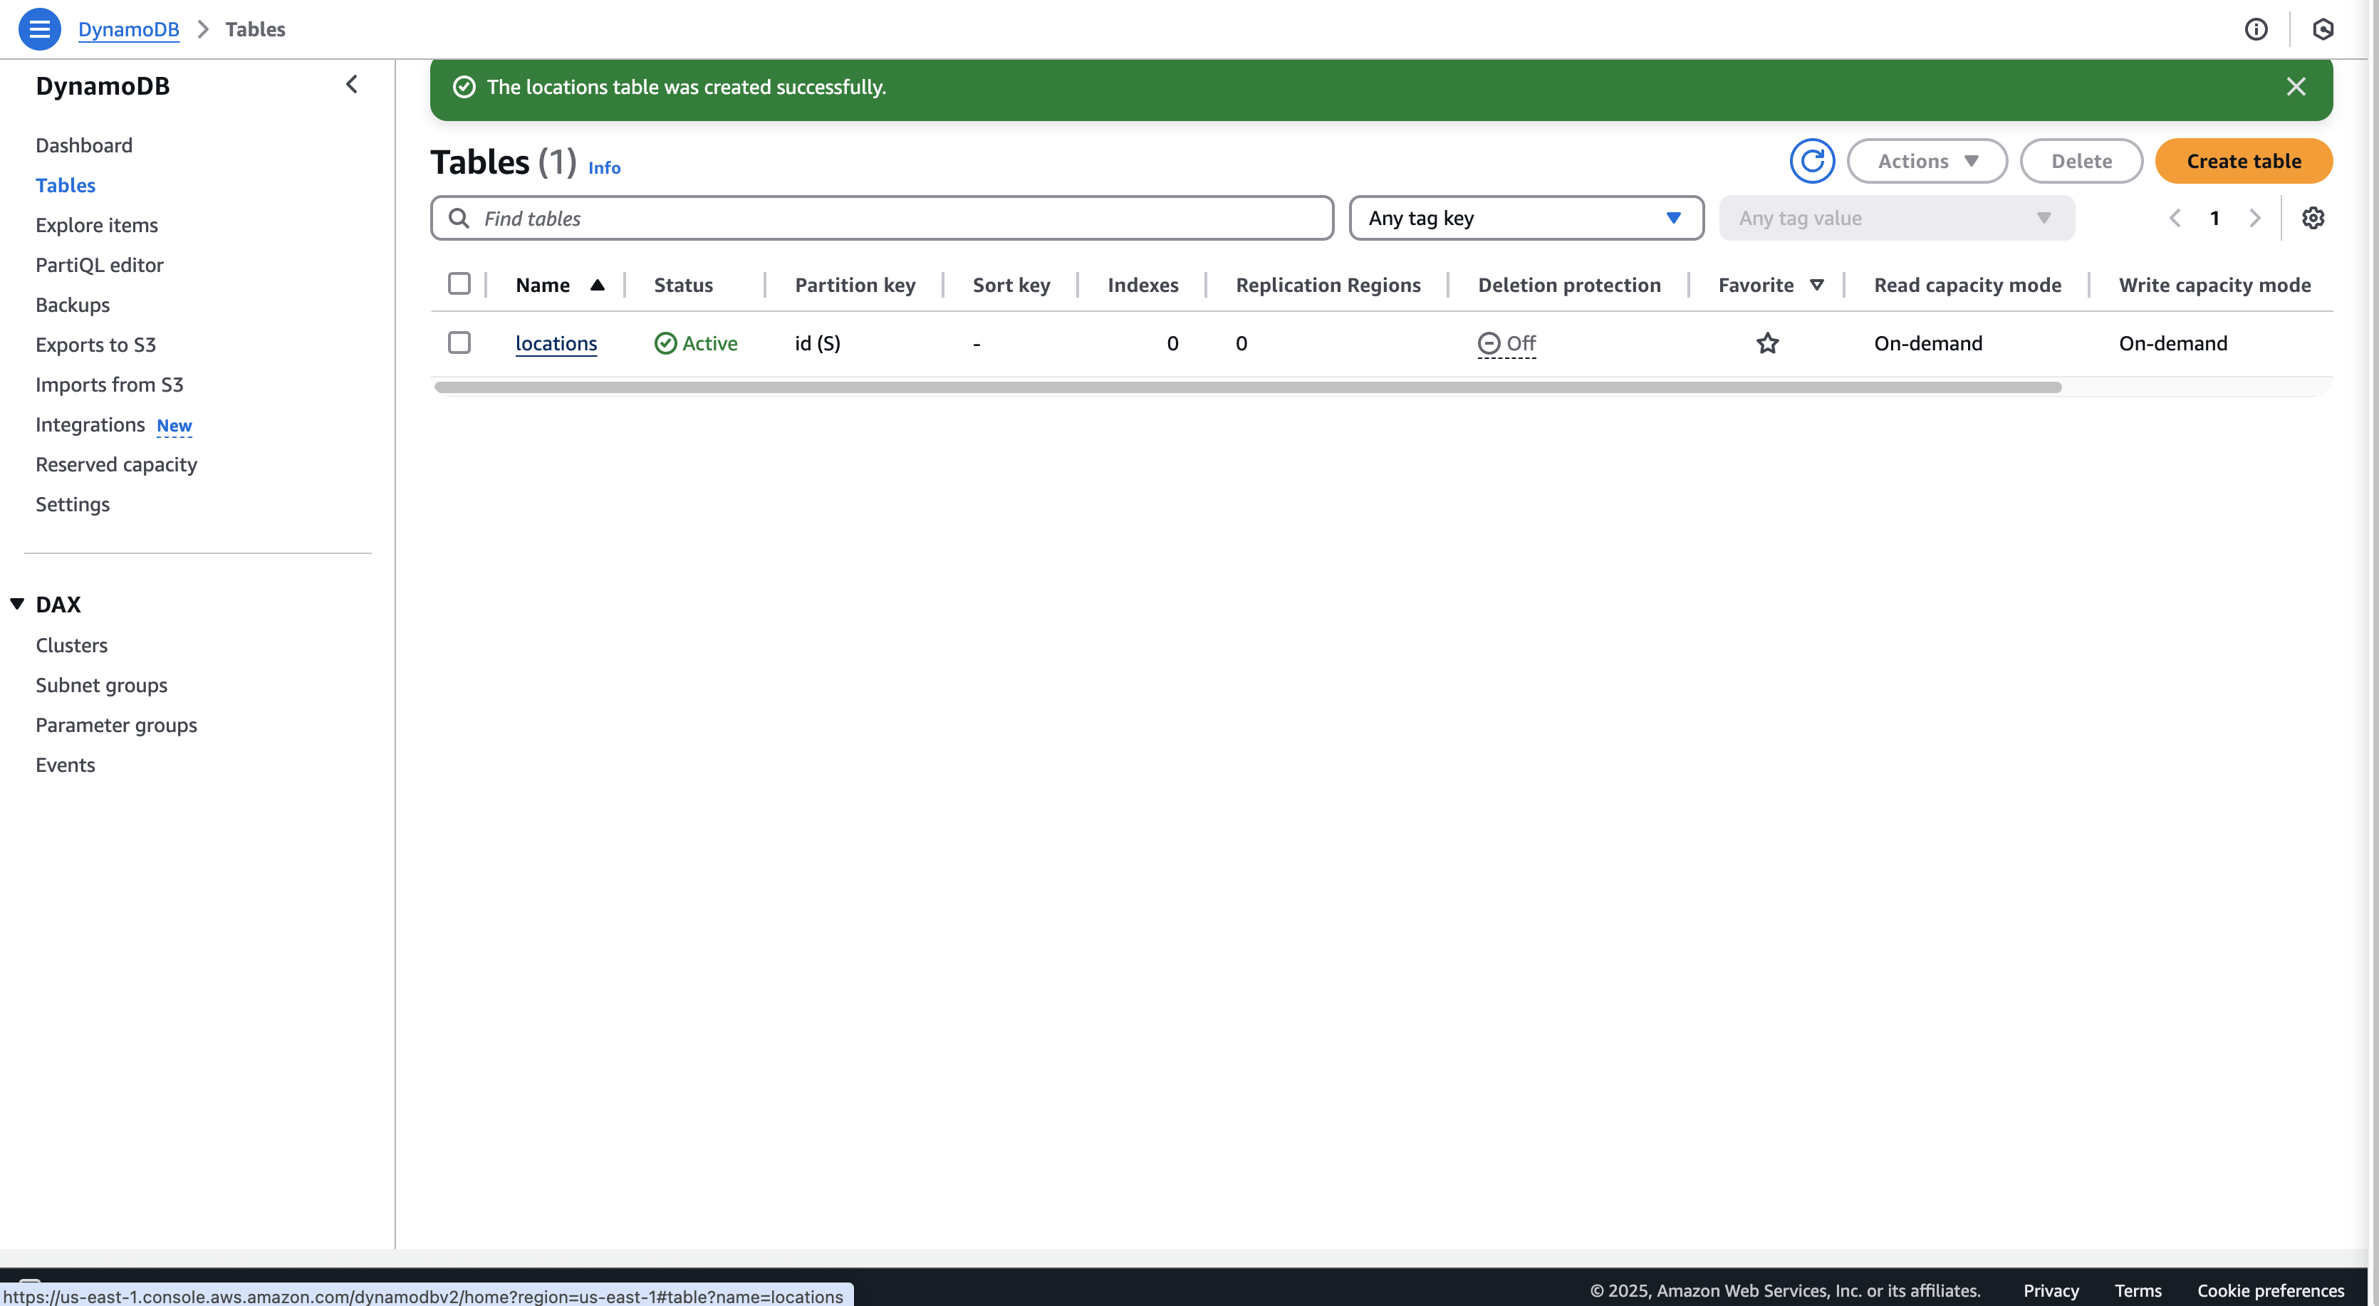
Task: Open the Any tag key dropdown
Action: [x=1526, y=218]
